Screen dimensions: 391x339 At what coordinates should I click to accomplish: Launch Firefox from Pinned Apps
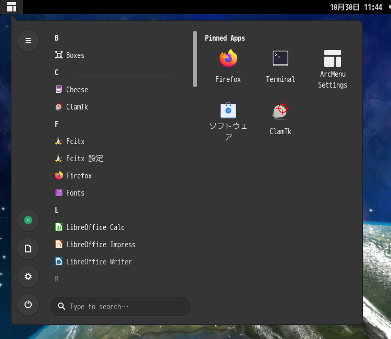point(228,66)
